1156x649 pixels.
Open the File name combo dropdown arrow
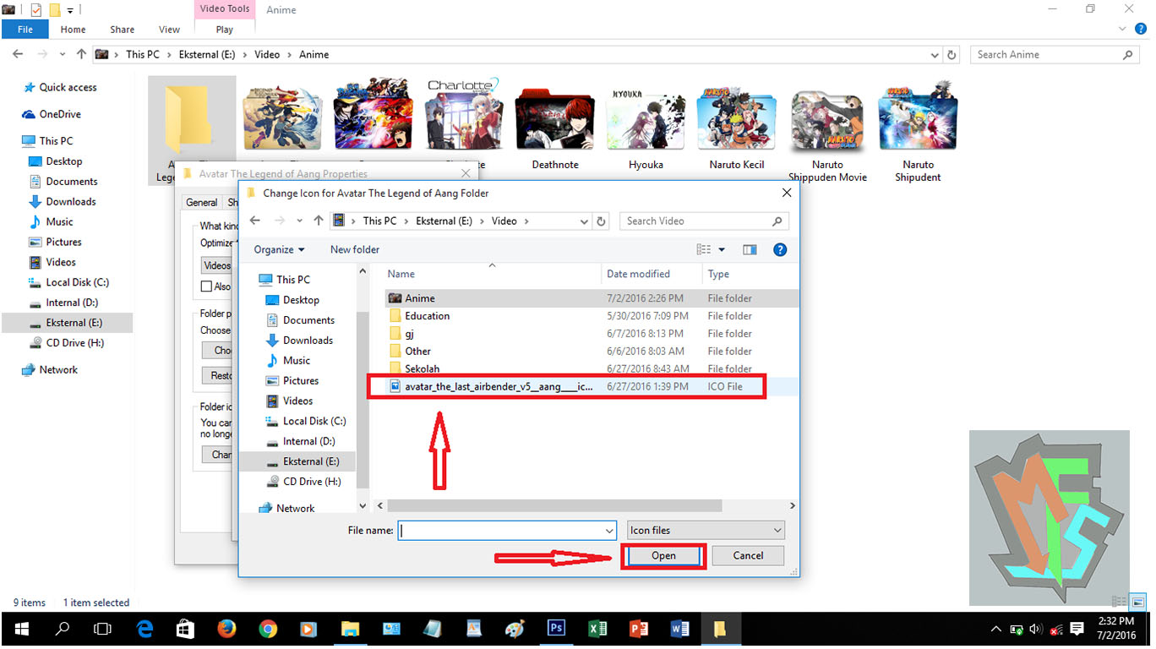pyautogui.click(x=609, y=530)
